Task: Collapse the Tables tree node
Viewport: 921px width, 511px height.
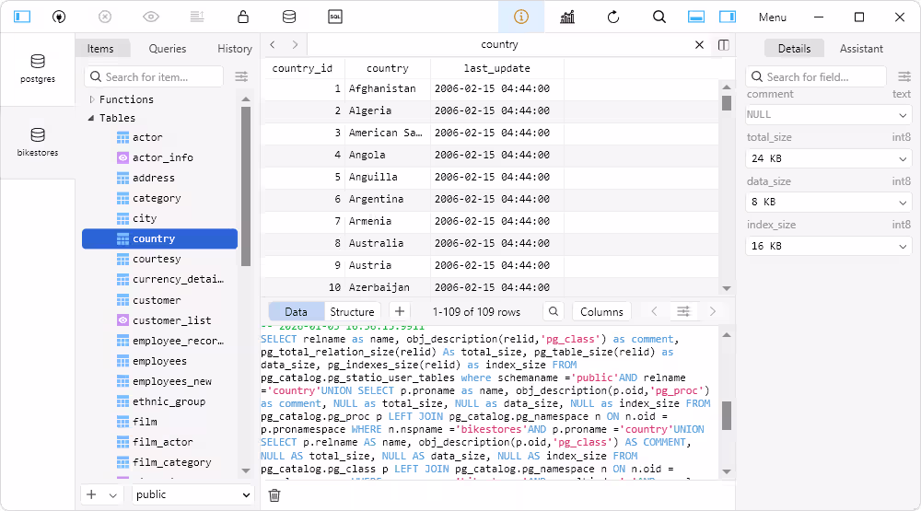Action: click(91, 118)
